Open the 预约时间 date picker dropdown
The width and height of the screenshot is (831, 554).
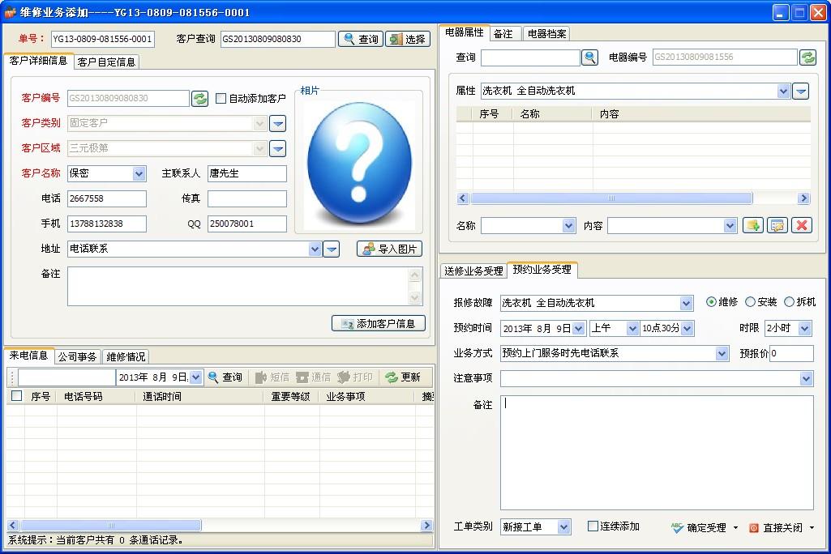pos(578,329)
